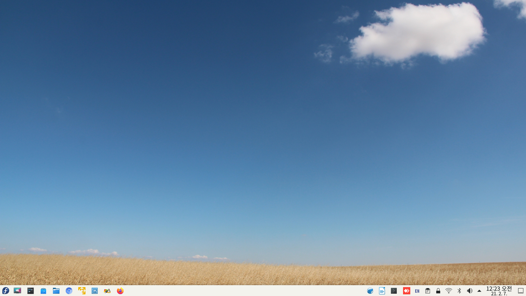The width and height of the screenshot is (526, 296).
Task: Click the blue globe tray icon
Action: point(370,291)
